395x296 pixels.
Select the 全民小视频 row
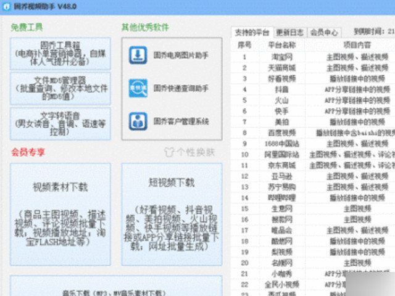pos(313,284)
